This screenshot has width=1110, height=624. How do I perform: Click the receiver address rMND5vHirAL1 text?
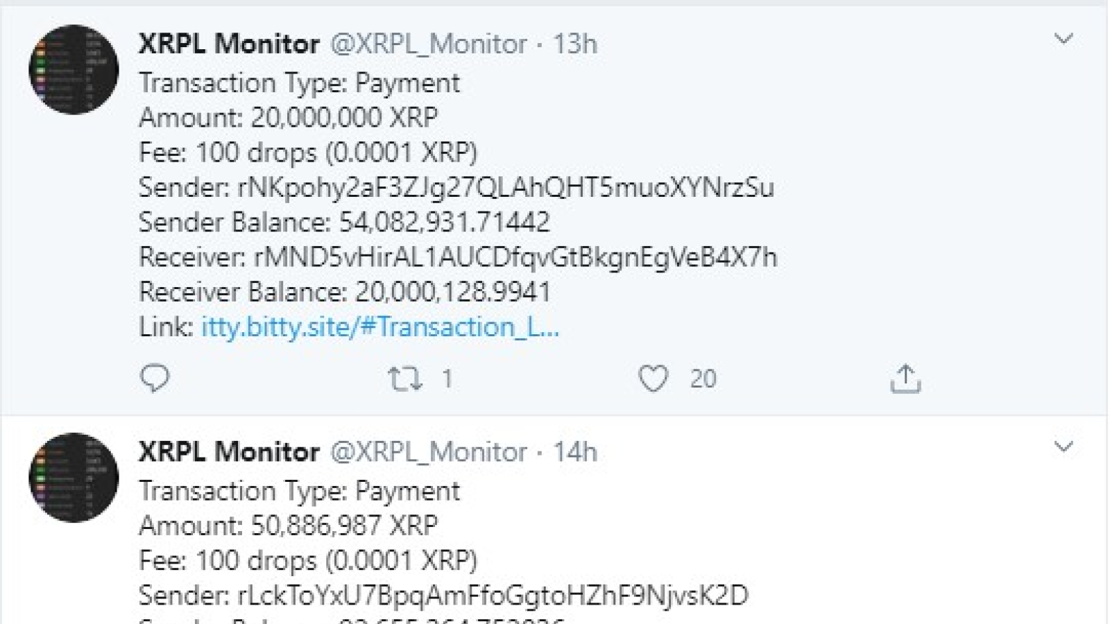point(515,257)
